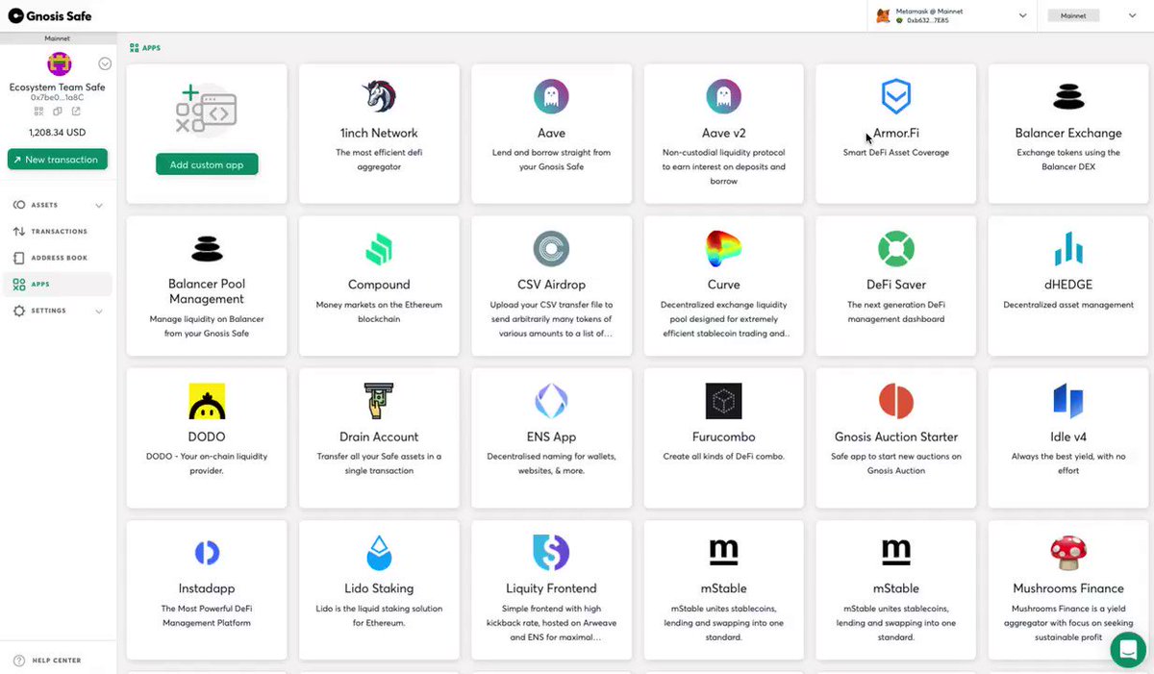Click the Add custom app button
Screen dimensions: 1154x674
point(206,163)
